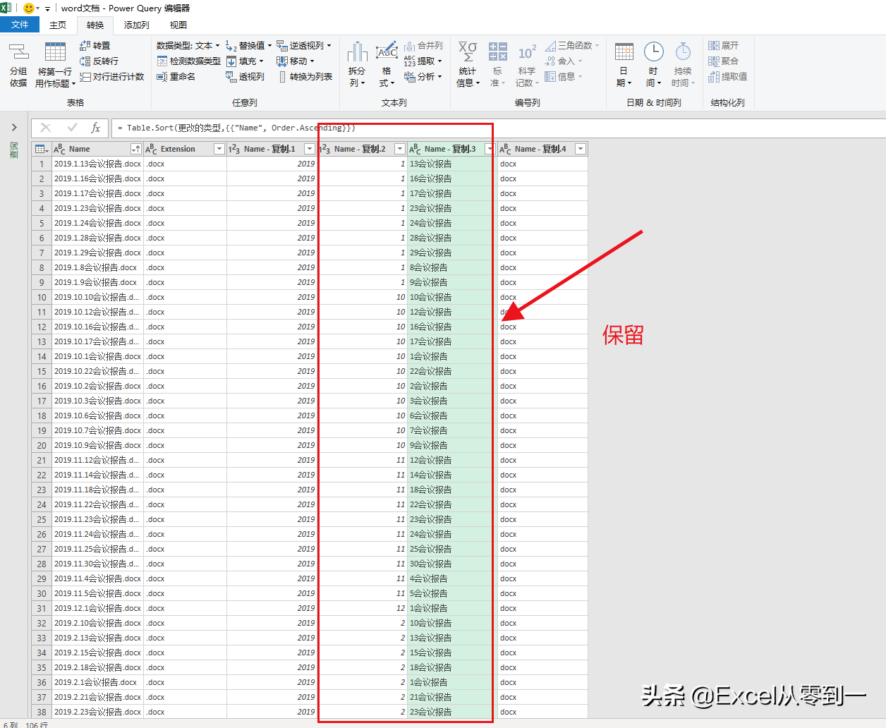Viewport: 886px width, 728px height.
Task: Click the Expand (展开) structured column icon
Action: coord(714,45)
